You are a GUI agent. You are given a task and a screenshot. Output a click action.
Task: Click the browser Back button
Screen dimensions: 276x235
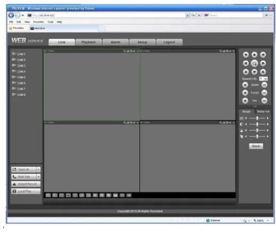11,15
